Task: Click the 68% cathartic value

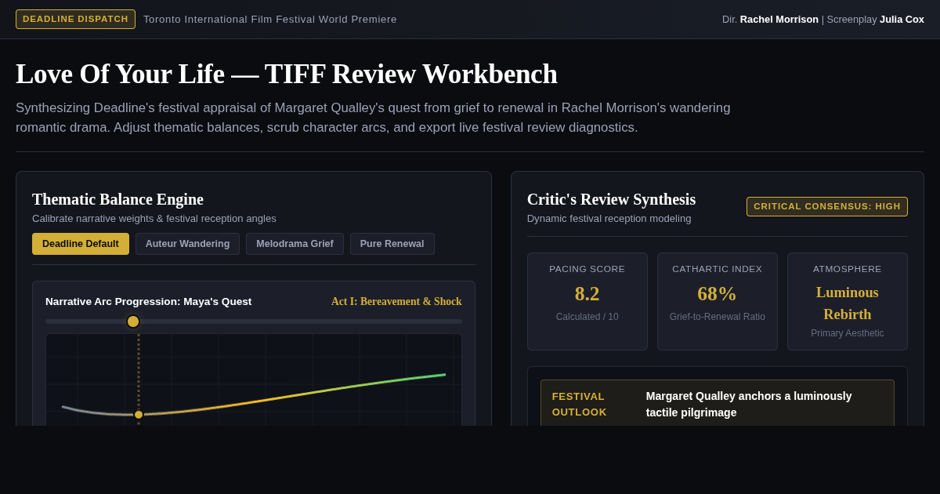Action: (718, 293)
